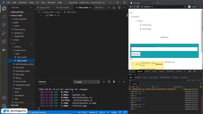Open editor more actions ellipsis

[x=124, y=8]
